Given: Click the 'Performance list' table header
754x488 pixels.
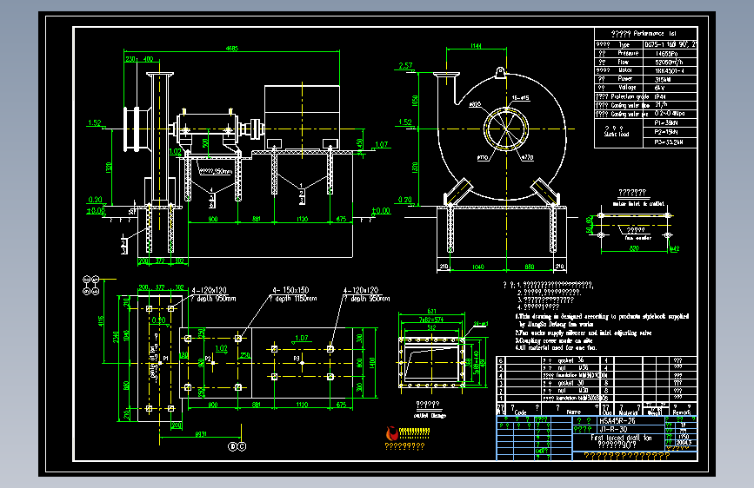Looking at the screenshot, I should tap(655, 34).
